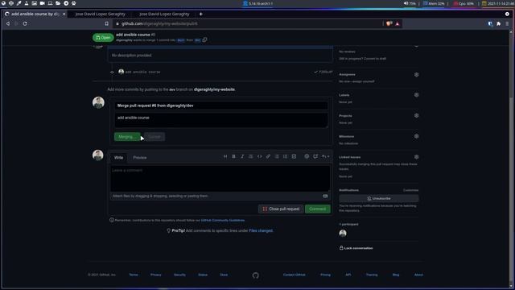Switch to the second Jose David Lopez Geraghty tab
The height and width of the screenshot is (290, 515).
click(100, 14)
